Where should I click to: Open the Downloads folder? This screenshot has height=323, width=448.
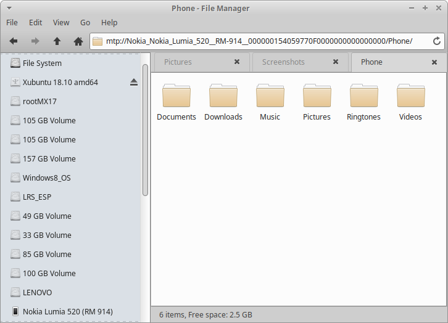click(223, 102)
